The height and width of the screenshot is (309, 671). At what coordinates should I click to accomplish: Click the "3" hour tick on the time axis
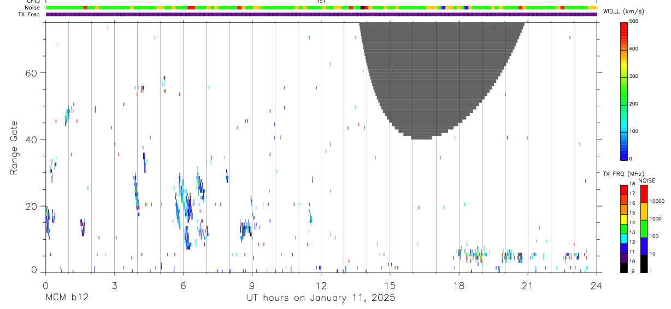point(114,284)
